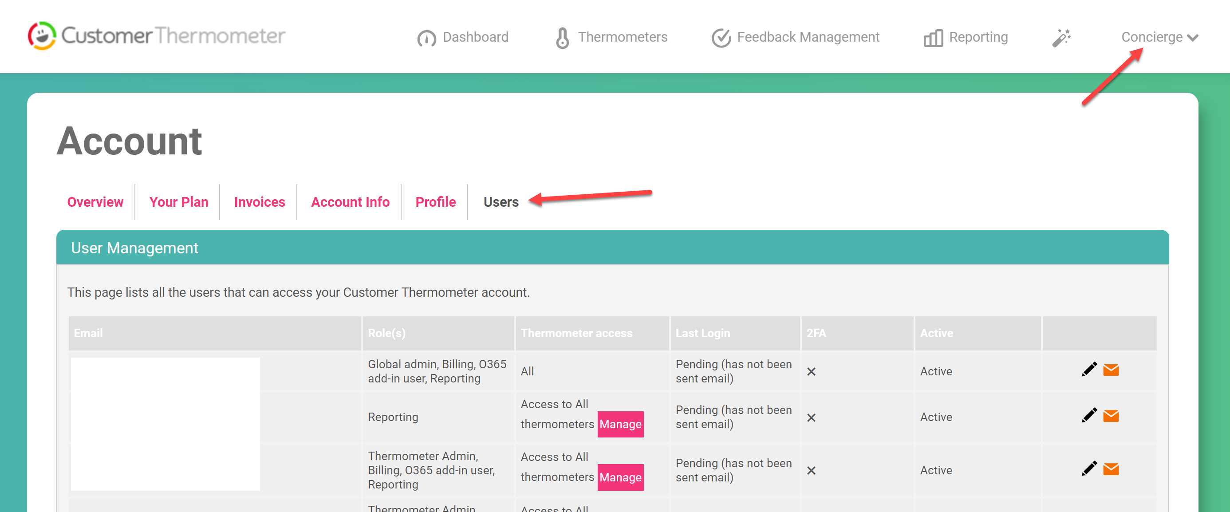1230x512 pixels.
Task: Open the Dashboard gauge icon
Action: pyautogui.click(x=426, y=38)
